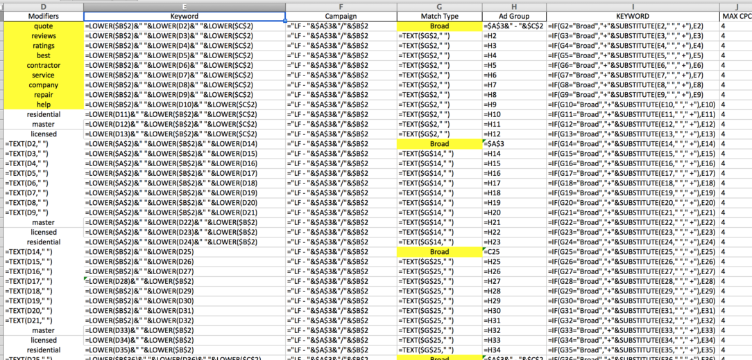Click the =TEXT(D21," ") cell
The height and width of the screenshot is (360, 752).
click(44, 321)
